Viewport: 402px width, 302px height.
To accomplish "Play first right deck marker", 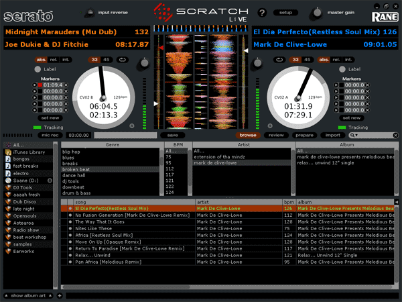I will coord(336,85).
